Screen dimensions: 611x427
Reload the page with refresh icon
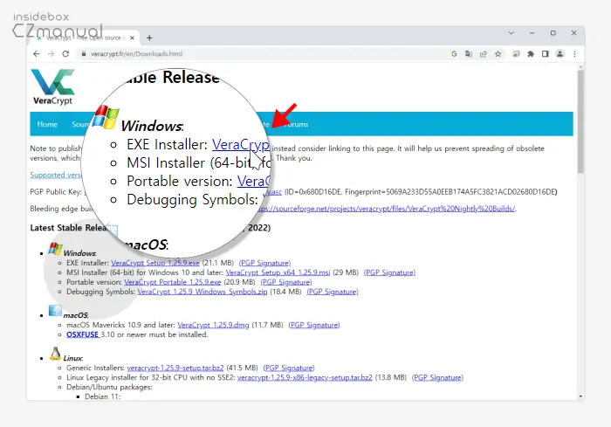coord(65,54)
